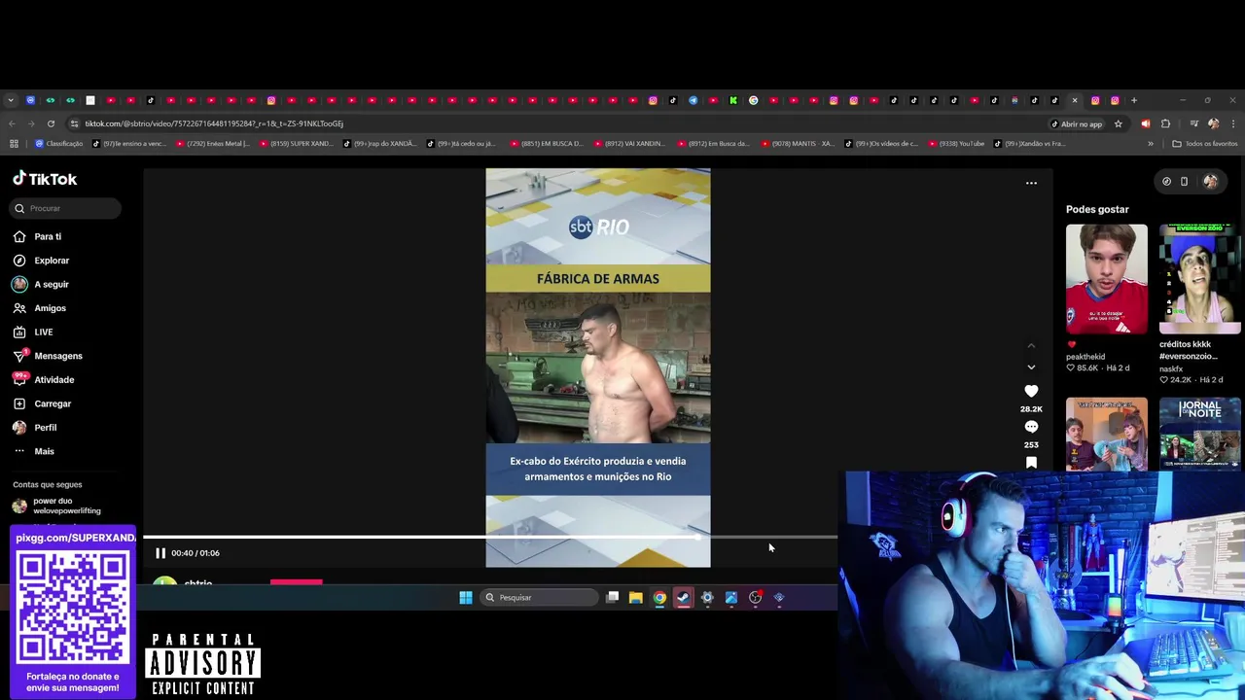Open the TikTok coins icon top right
The width and height of the screenshot is (1245, 700).
pos(1166,181)
